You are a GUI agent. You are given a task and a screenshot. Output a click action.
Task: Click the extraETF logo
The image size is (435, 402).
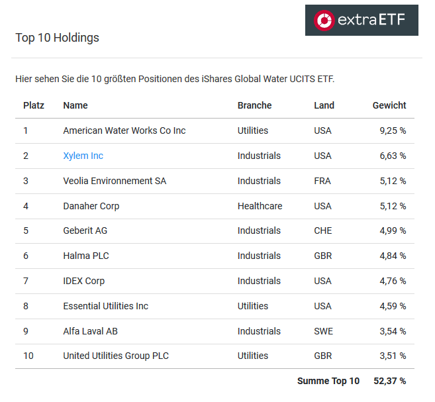pos(362,20)
